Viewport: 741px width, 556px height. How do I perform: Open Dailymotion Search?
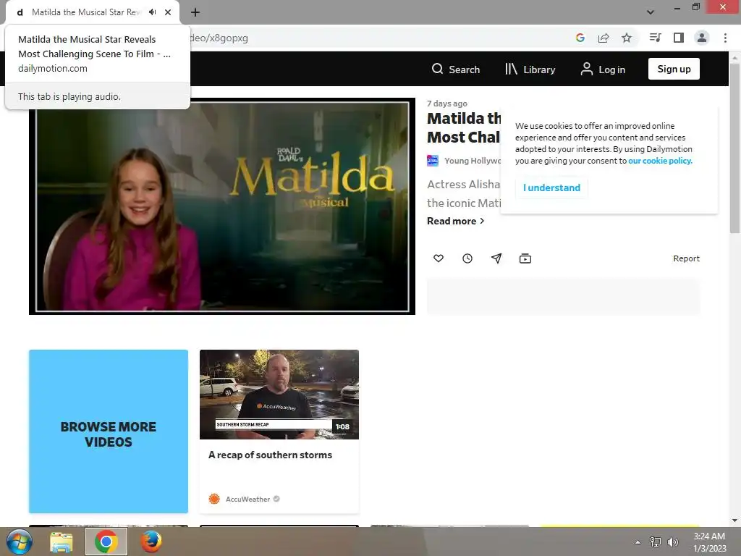click(456, 69)
